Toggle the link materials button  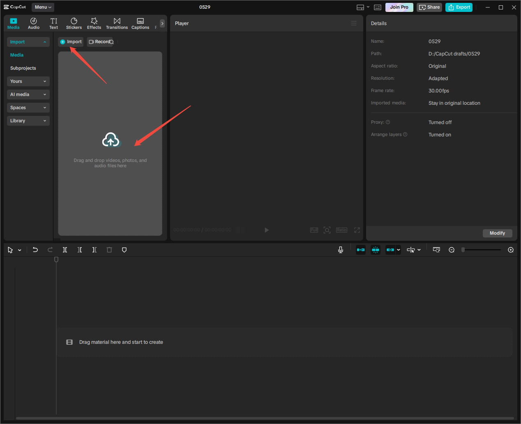391,249
